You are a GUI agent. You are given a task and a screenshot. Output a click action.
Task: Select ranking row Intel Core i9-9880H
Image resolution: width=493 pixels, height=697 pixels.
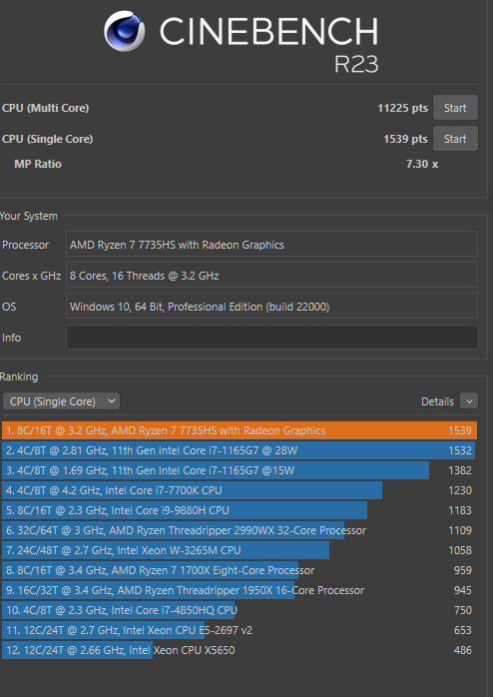pos(240,510)
